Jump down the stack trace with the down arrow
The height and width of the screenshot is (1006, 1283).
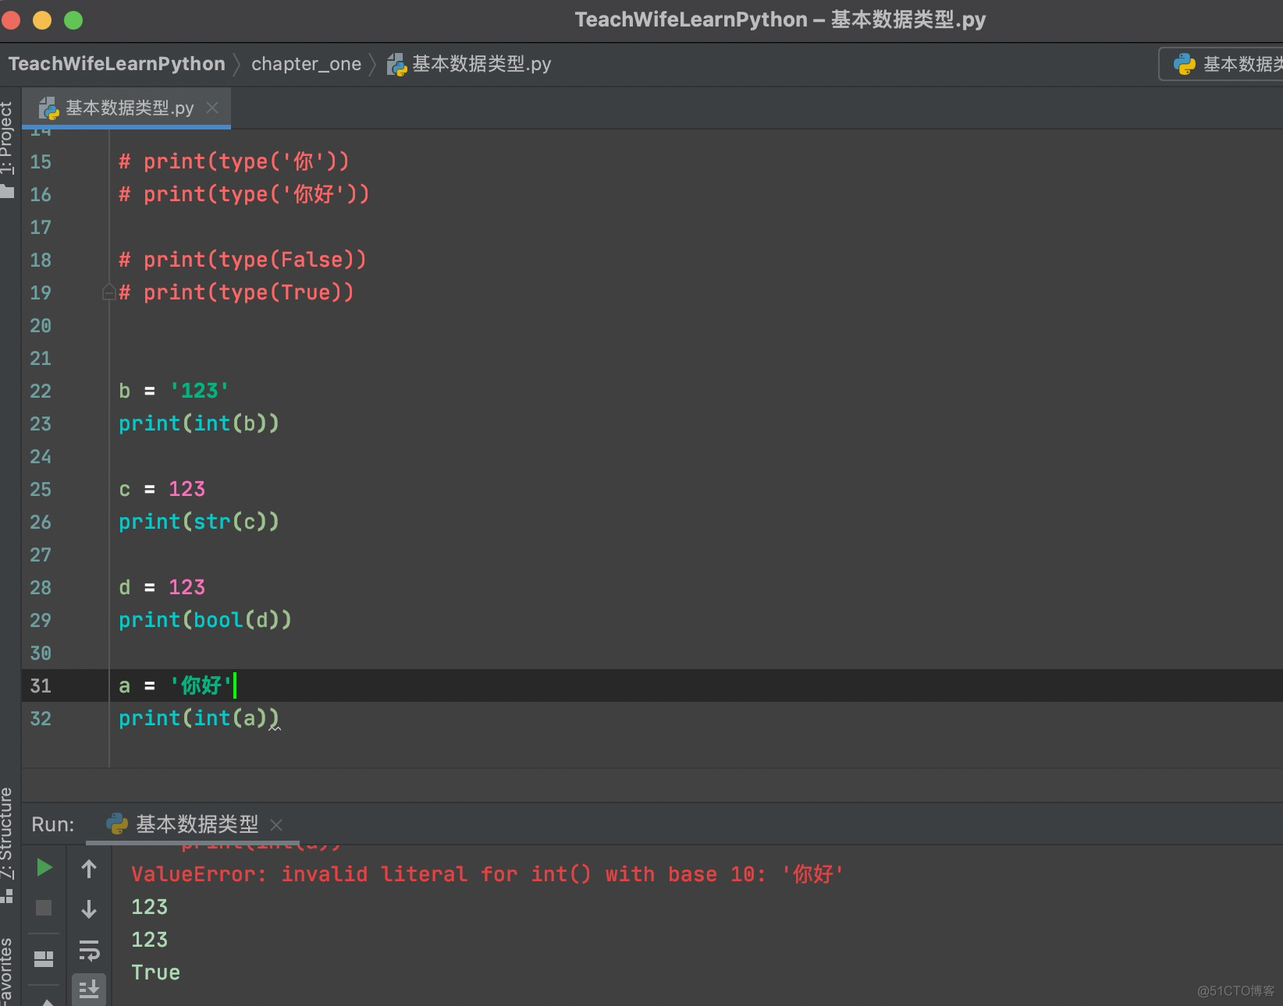[x=89, y=909]
